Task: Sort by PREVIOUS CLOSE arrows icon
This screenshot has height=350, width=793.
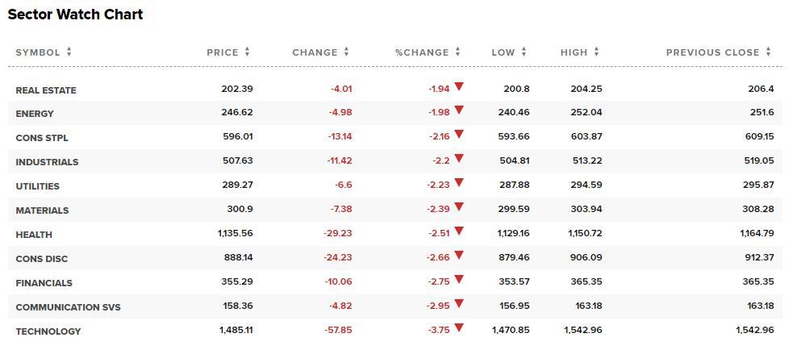Action: click(768, 52)
